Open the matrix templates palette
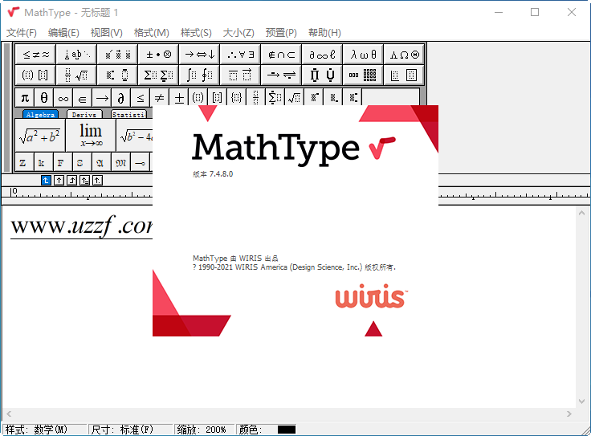 tap(363, 75)
